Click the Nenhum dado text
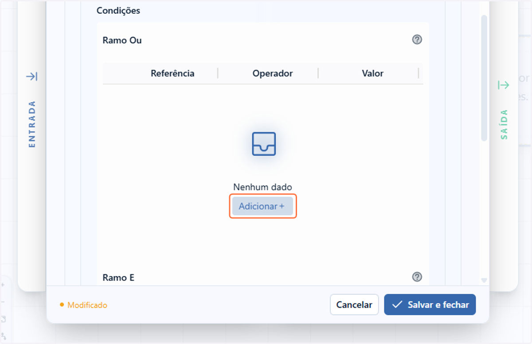This screenshot has height=344, width=532. 262,187
